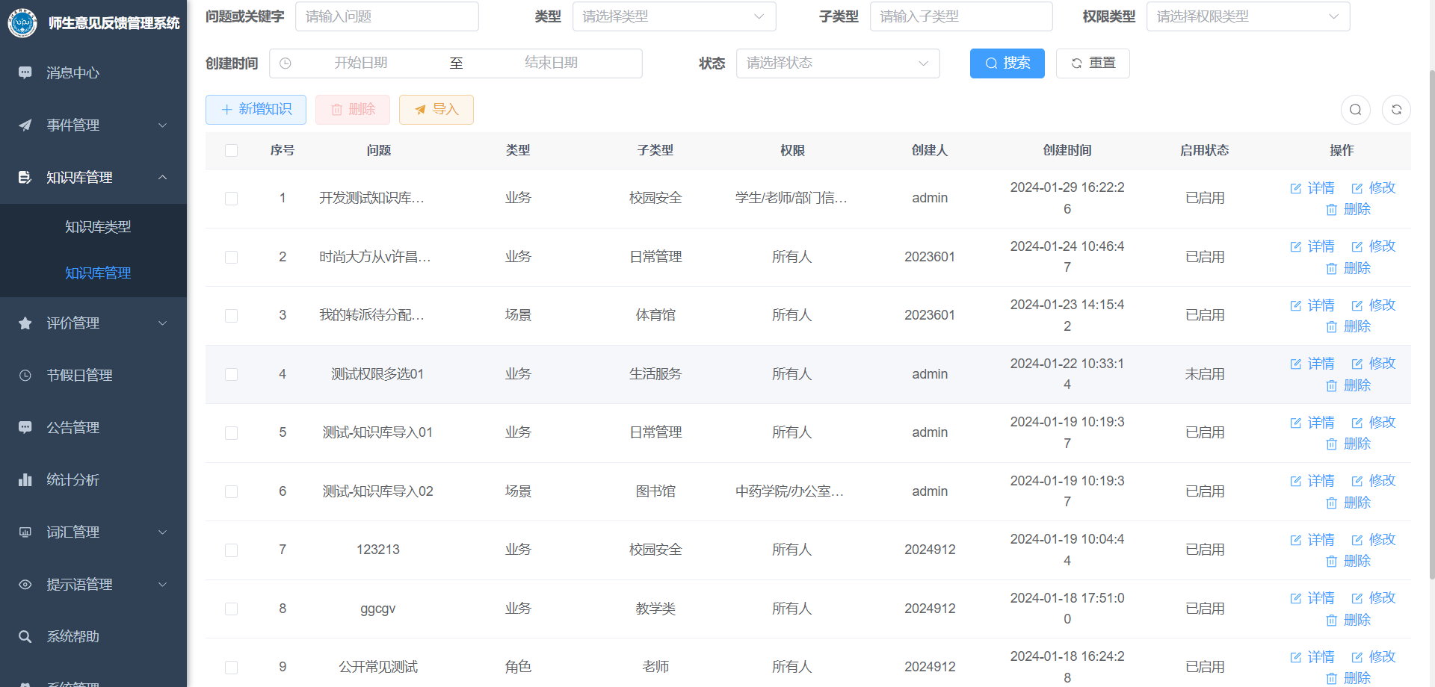The image size is (1435, 687).
Task: Open the 类型 select dropdown
Action: click(x=674, y=16)
